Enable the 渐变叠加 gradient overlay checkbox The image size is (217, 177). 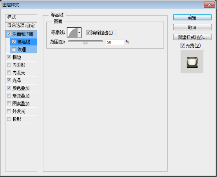(9, 96)
